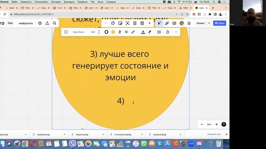The image size is (266, 149).
Task: Zoom out with the minus button
Action: (202, 124)
